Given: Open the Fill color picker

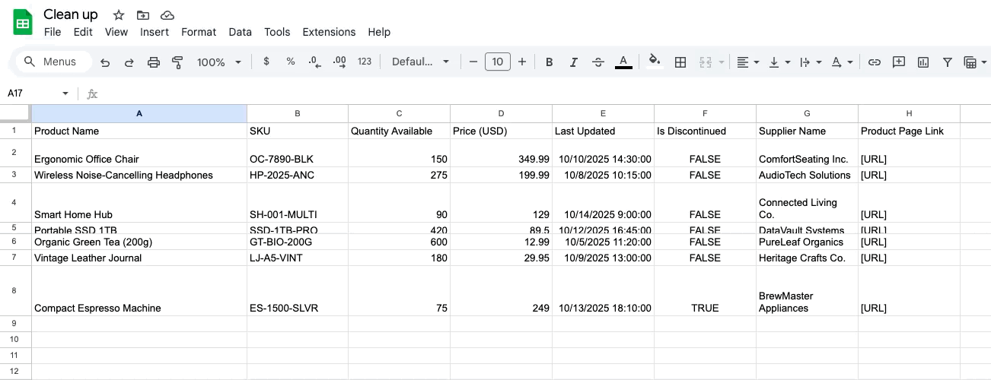Looking at the screenshot, I should tap(654, 62).
